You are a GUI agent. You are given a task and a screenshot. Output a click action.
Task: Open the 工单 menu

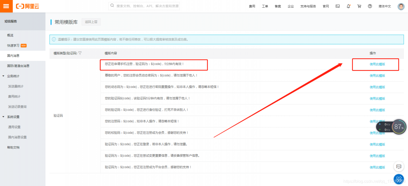[x=265, y=6]
